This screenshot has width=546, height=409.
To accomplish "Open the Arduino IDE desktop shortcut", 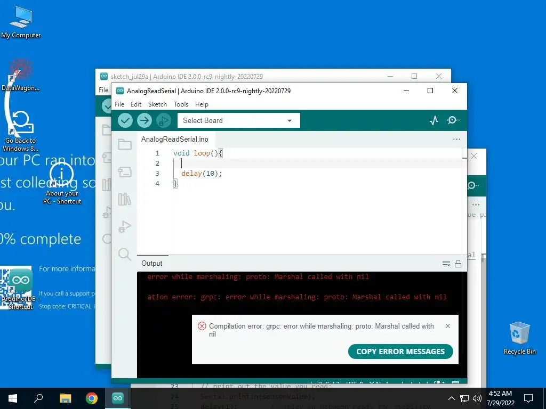I will (21, 288).
